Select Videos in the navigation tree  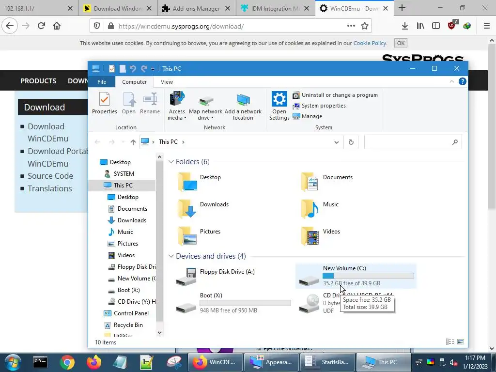coord(126,255)
